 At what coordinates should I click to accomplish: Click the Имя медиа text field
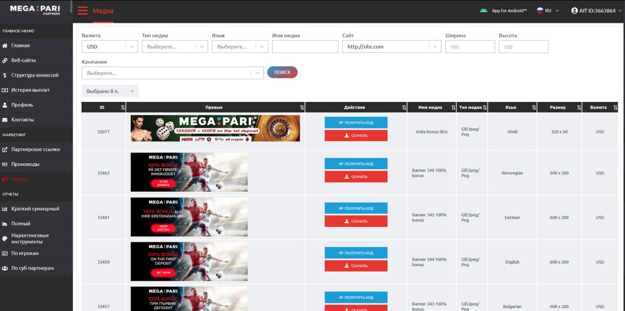point(305,47)
